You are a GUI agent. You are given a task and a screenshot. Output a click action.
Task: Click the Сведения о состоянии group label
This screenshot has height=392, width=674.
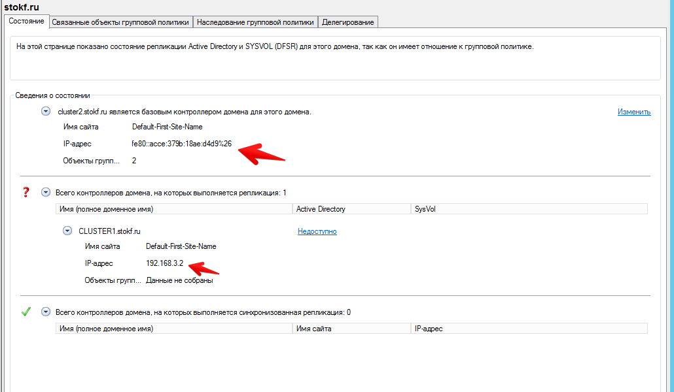(x=52, y=95)
